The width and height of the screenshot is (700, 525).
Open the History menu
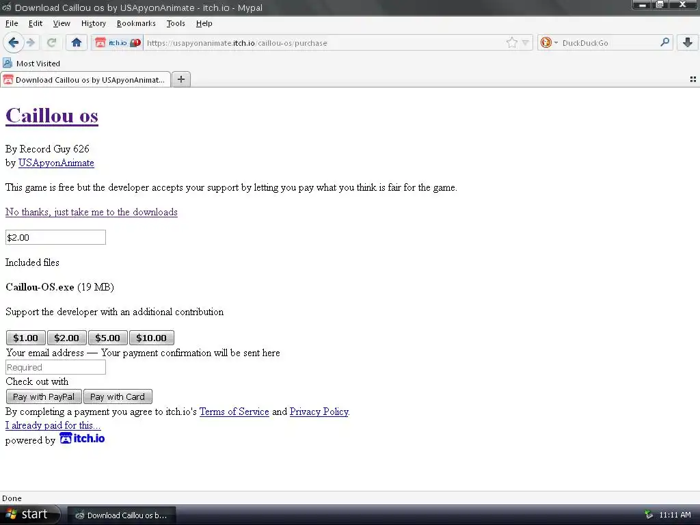[93, 23]
